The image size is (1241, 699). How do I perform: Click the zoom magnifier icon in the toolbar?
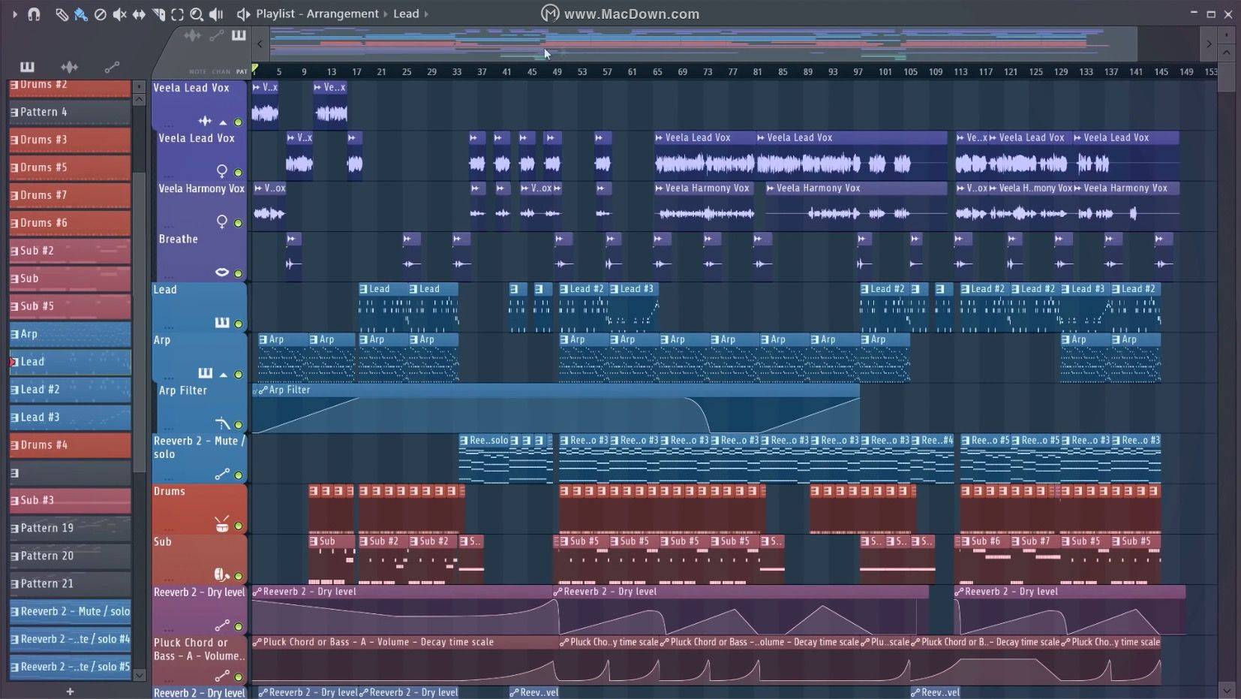(x=197, y=14)
